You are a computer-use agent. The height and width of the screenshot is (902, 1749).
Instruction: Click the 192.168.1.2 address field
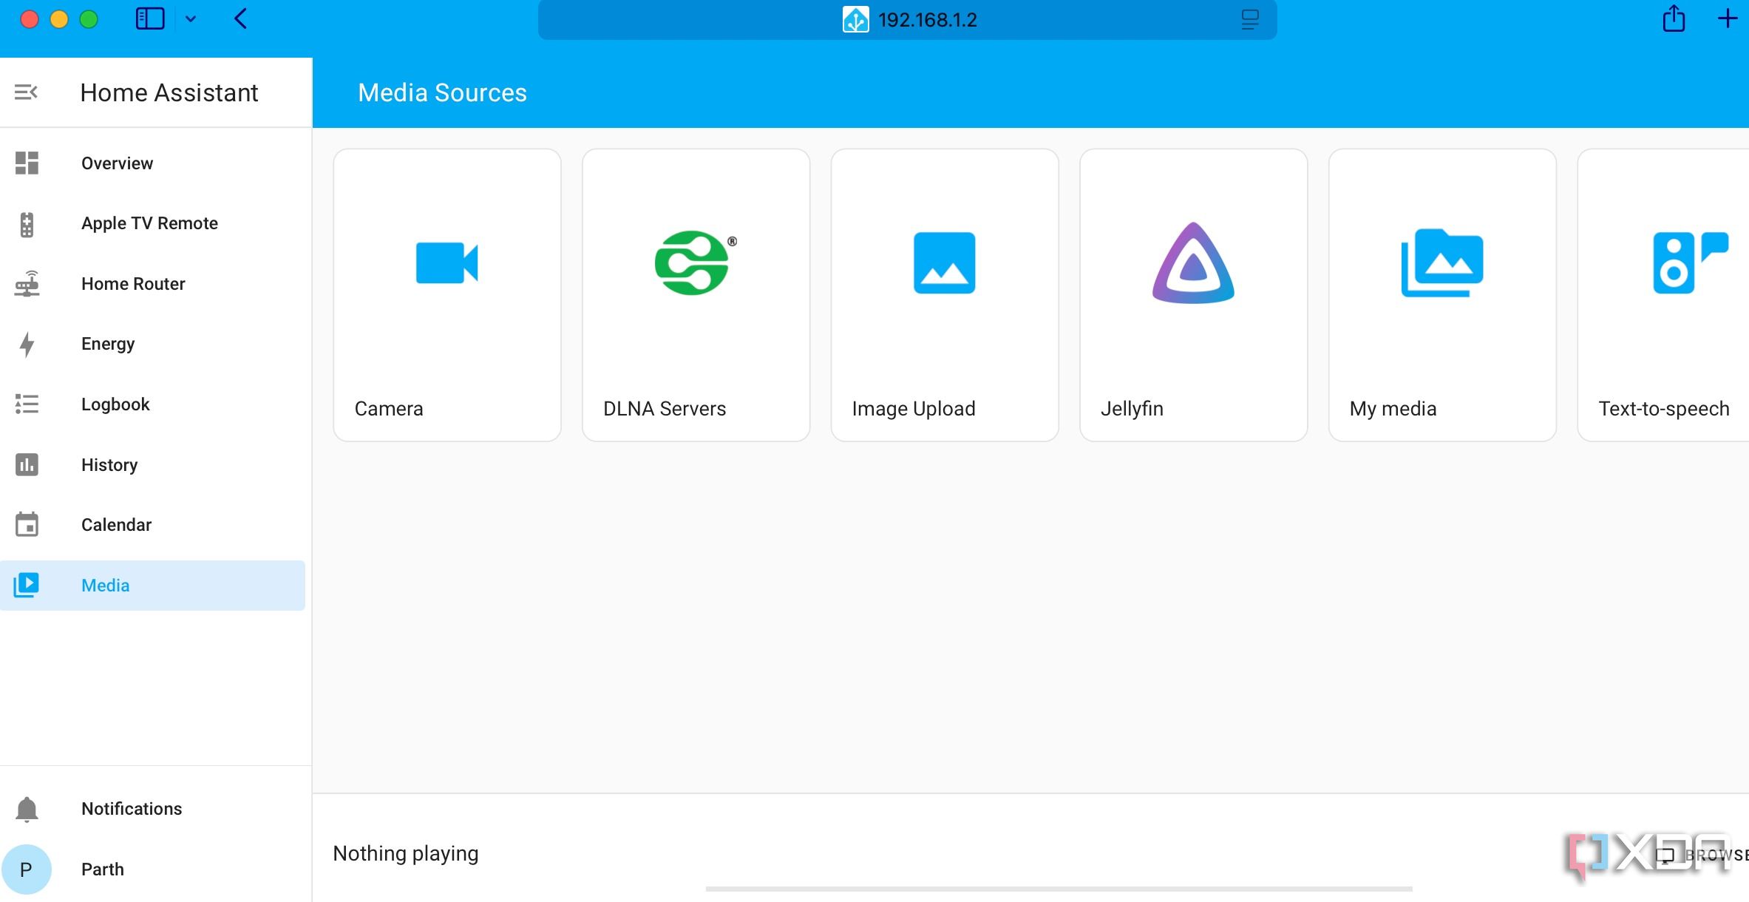pos(907,20)
